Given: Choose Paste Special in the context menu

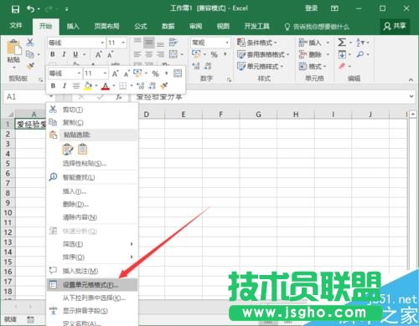Looking at the screenshot, I should tap(92, 163).
